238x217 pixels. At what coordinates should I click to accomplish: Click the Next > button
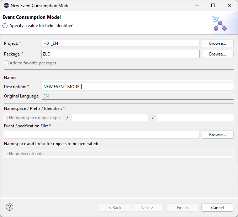click(x=147, y=208)
